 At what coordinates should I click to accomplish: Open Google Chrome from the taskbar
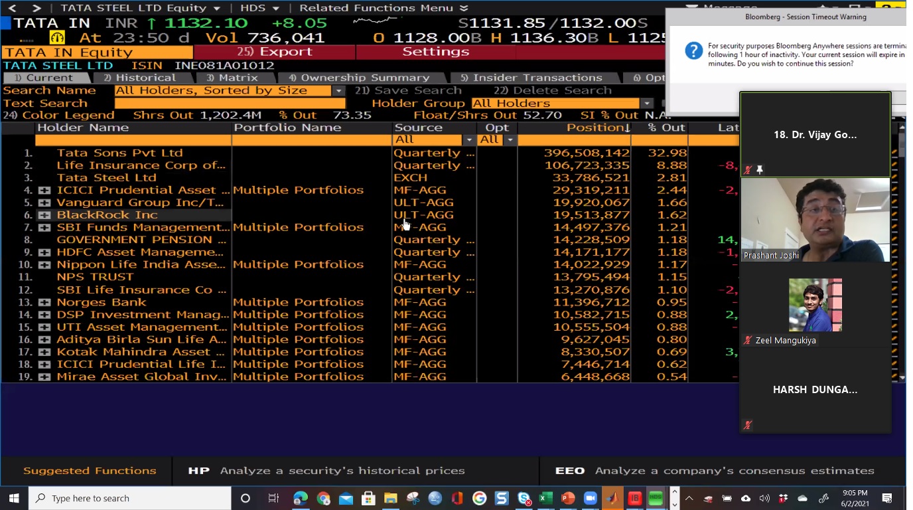[x=323, y=498]
